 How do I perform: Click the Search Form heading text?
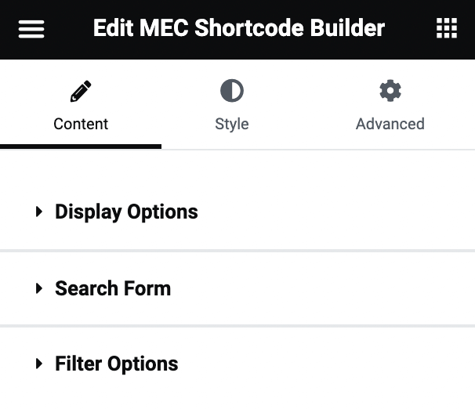pos(113,288)
